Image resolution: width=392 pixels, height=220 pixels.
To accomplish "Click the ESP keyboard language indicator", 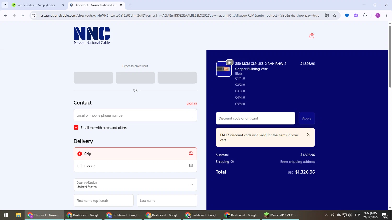I will click(358, 215).
